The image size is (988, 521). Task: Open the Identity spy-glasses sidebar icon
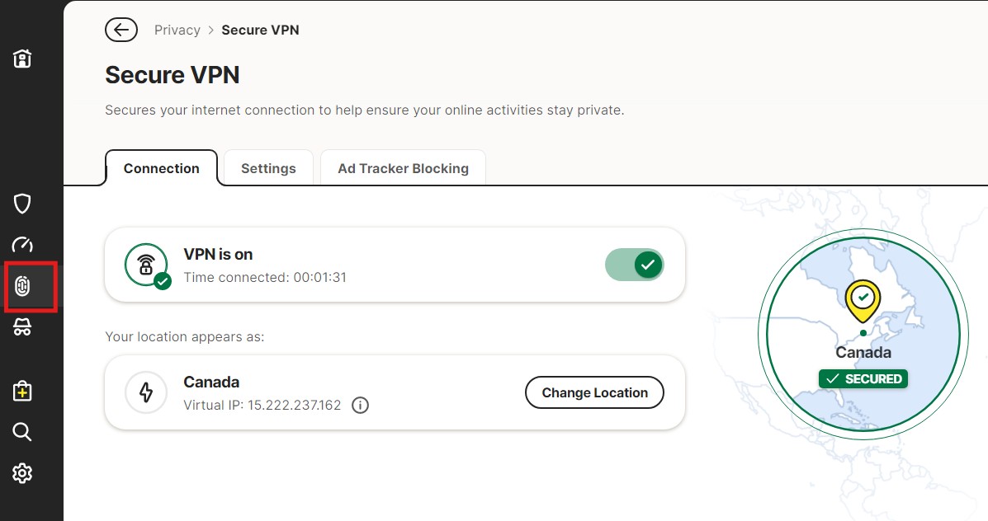click(x=22, y=326)
